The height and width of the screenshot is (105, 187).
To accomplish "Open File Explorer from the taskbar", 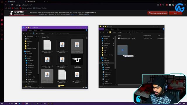I will click(27, 104).
